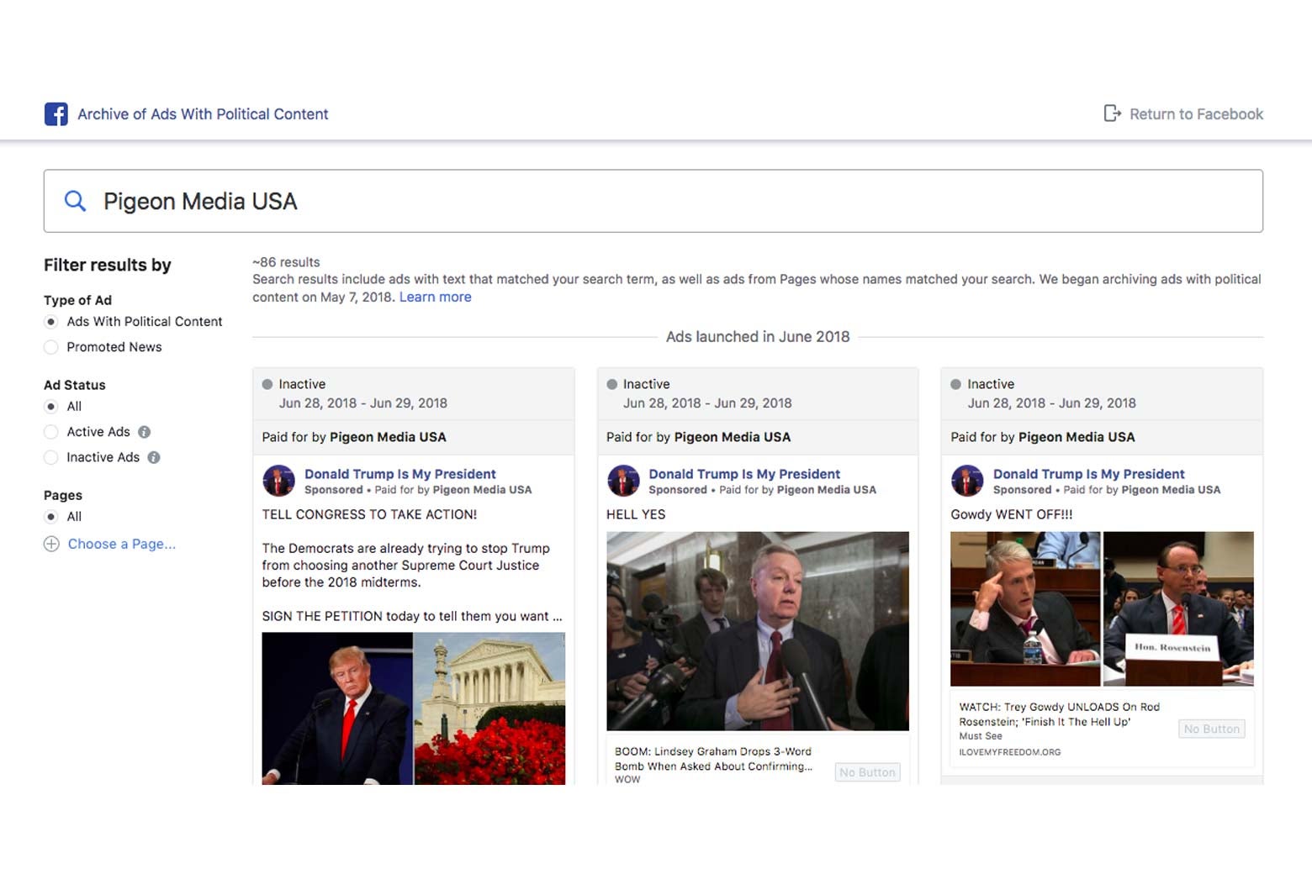1312x874 pixels.
Task: Open info icon beside Active Ads
Action: pyautogui.click(x=144, y=432)
